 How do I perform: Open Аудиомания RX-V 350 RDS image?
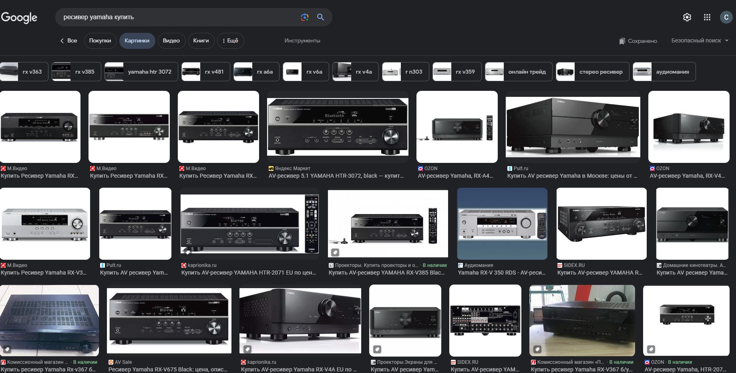502,224
